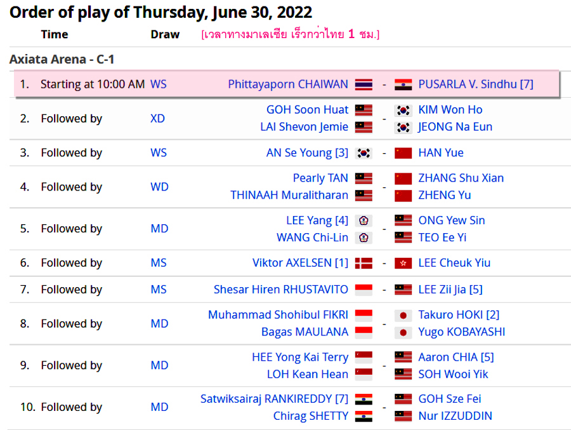Open Satwiksairaj RANKIREDDY player link
Viewport: 571px width, 430px height.
tap(274, 399)
